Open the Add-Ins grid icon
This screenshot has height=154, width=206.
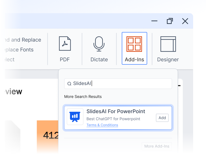[x=134, y=44]
